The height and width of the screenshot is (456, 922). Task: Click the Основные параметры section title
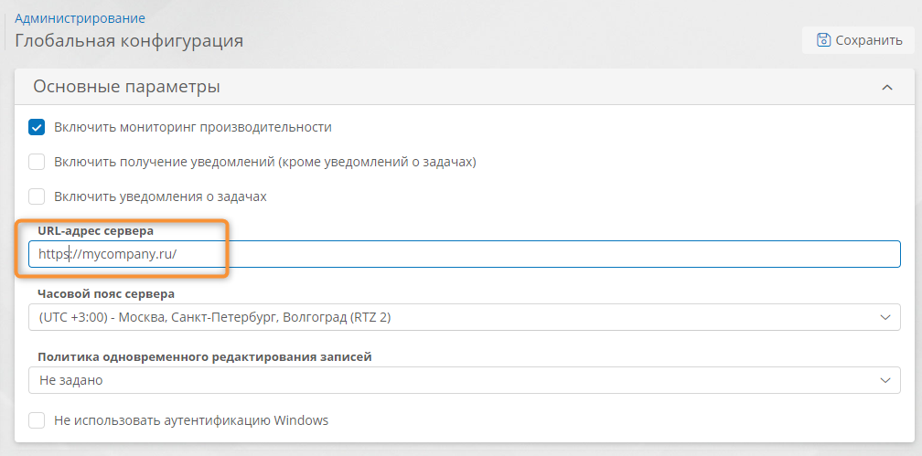pos(126,87)
